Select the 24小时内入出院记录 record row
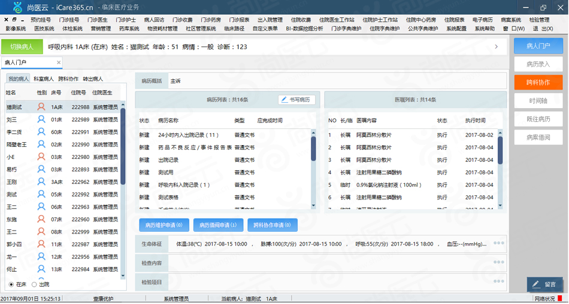This screenshot has height=304, width=569. (225, 135)
